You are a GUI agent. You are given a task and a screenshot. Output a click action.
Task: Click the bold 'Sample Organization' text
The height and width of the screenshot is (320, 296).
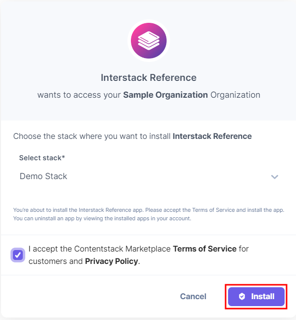166,95
